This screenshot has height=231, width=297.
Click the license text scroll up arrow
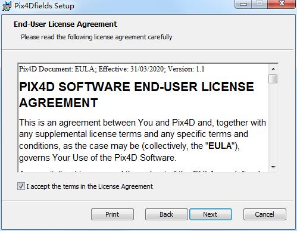273,69
